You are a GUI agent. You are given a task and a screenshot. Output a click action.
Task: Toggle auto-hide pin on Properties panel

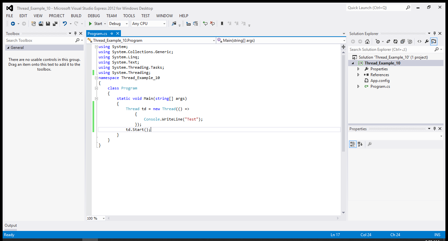pyautogui.click(x=434, y=129)
